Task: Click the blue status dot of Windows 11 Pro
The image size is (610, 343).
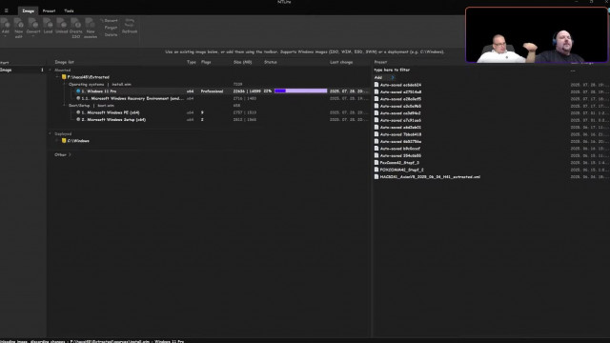Action: pyautogui.click(x=78, y=91)
